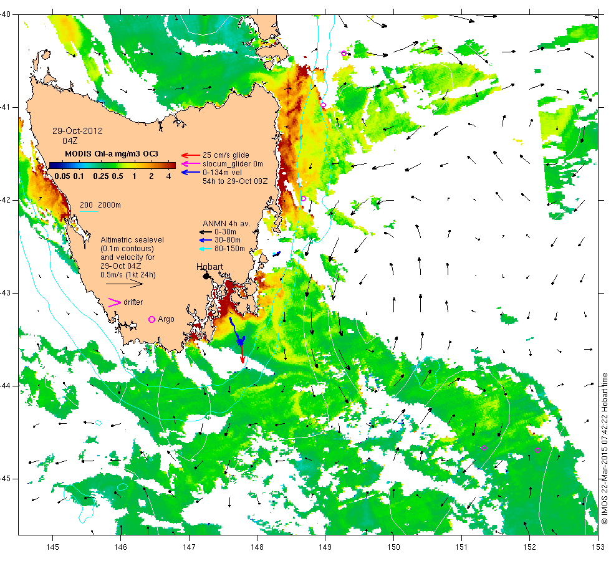Click the 0.05 colorbar tick value
This screenshot has height=561, width=611.
tap(62, 176)
